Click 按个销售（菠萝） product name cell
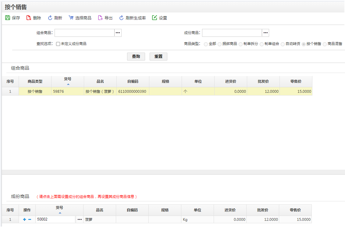 [x=100, y=91]
